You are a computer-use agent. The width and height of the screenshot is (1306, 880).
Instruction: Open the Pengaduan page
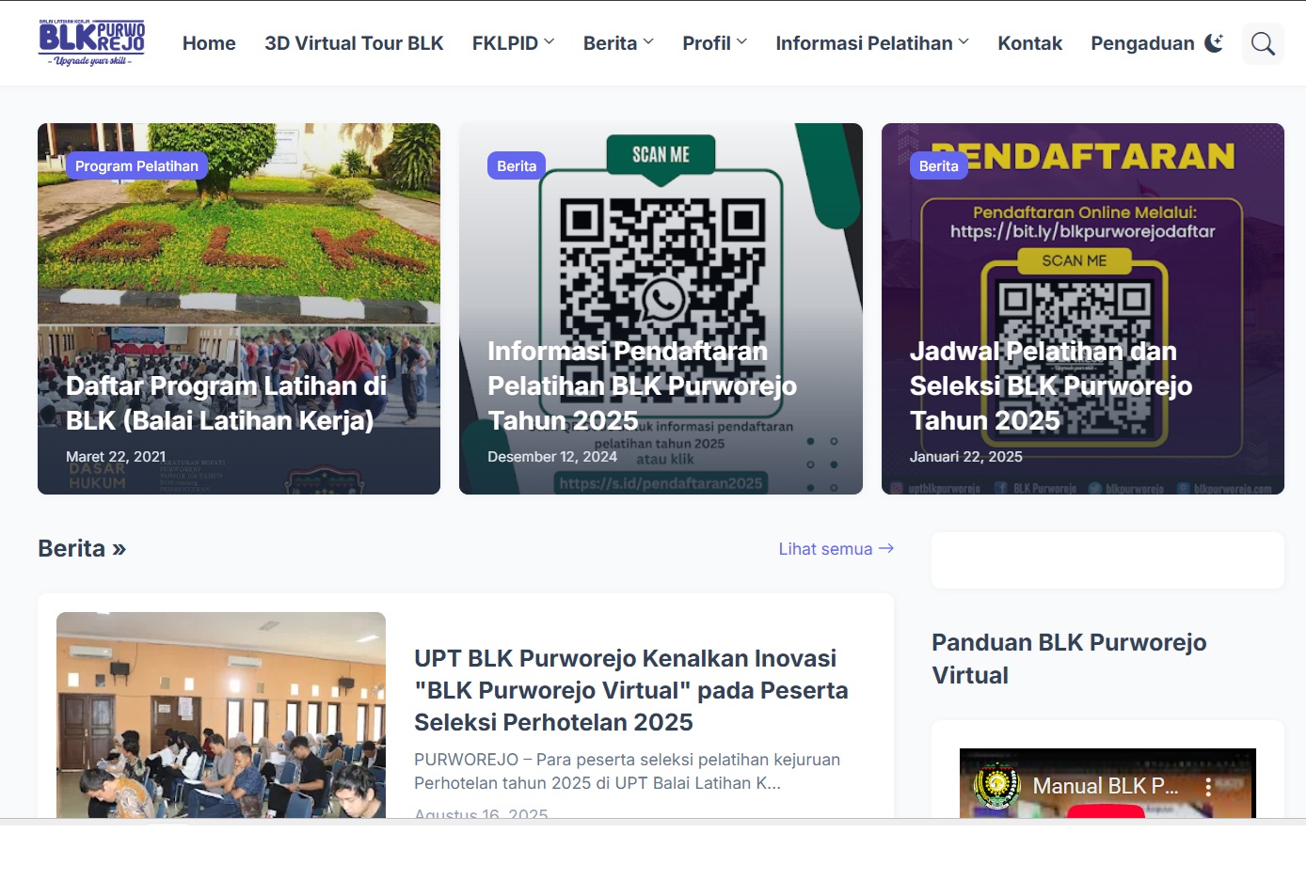pos(1141,43)
